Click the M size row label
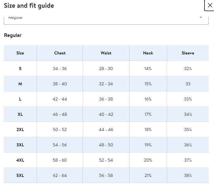214x193 pixels. point(20,84)
